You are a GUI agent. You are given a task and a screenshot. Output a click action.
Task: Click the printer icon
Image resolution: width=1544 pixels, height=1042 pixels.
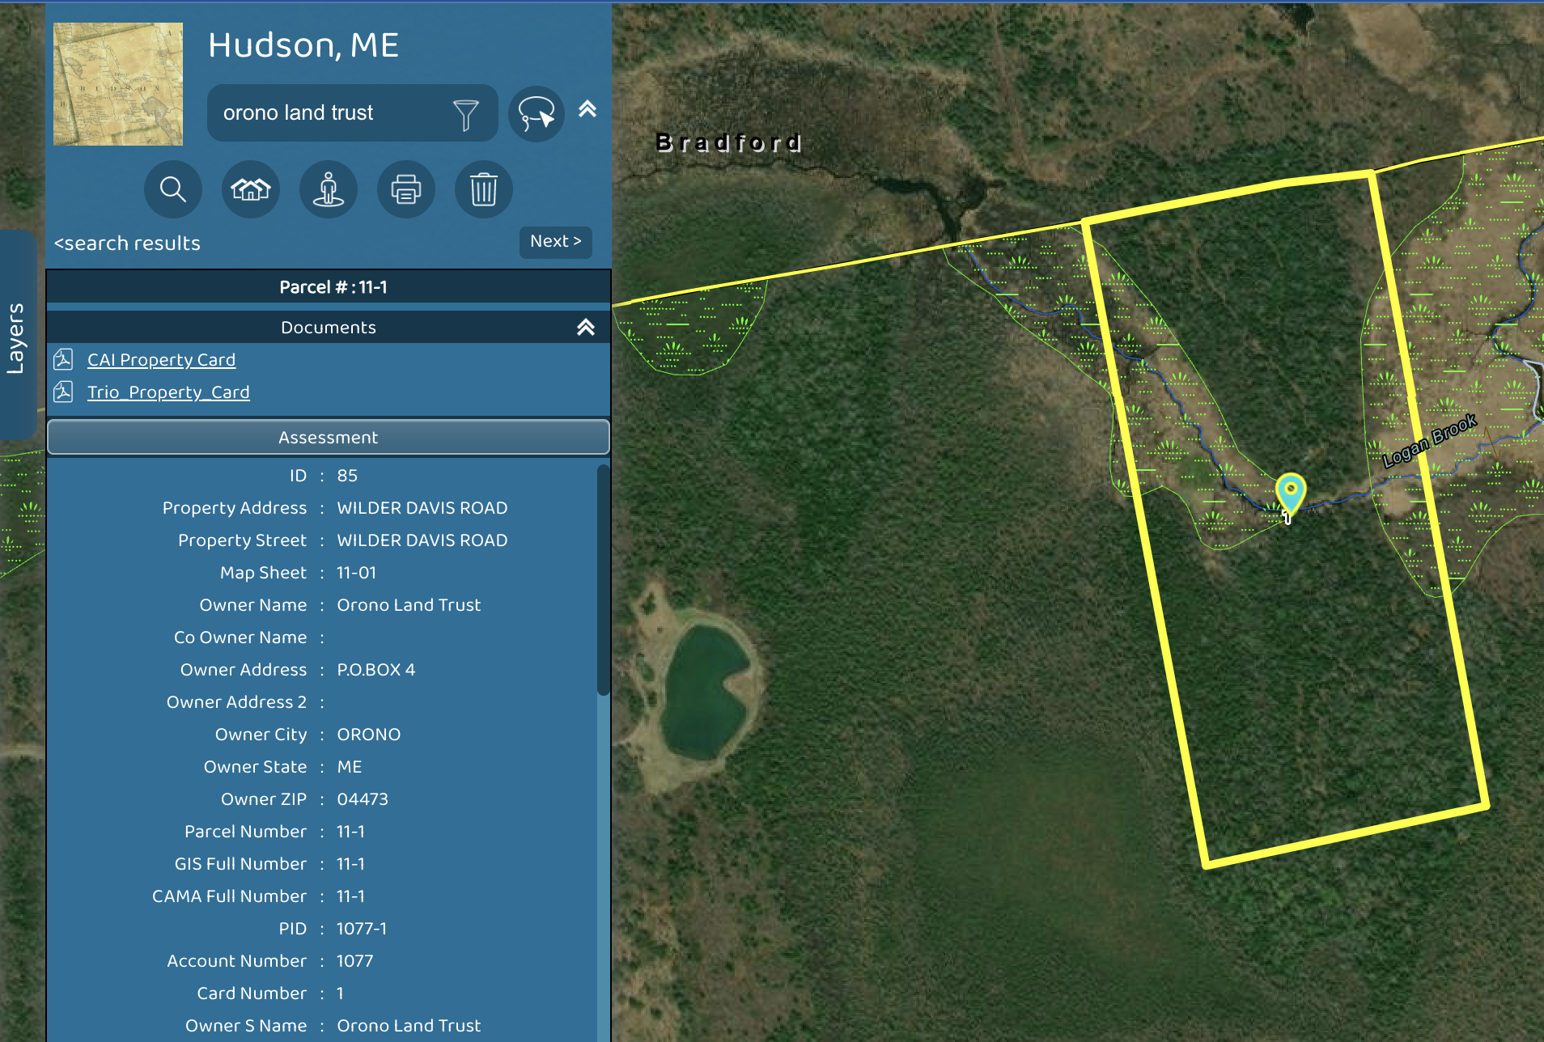tap(406, 189)
